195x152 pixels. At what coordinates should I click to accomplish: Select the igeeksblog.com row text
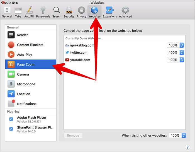(x=82, y=45)
